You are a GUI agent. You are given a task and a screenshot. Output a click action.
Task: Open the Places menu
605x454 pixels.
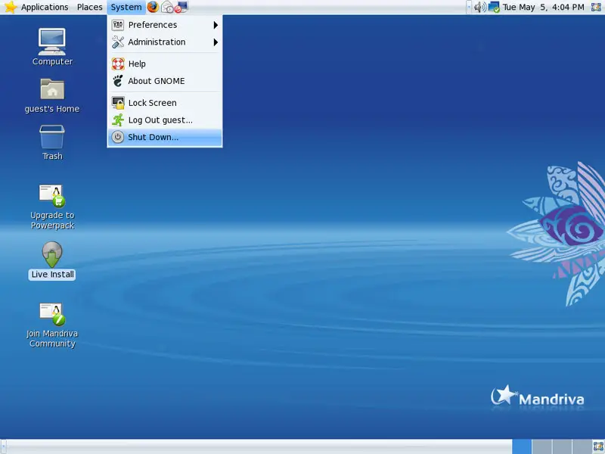tap(89, 7)
